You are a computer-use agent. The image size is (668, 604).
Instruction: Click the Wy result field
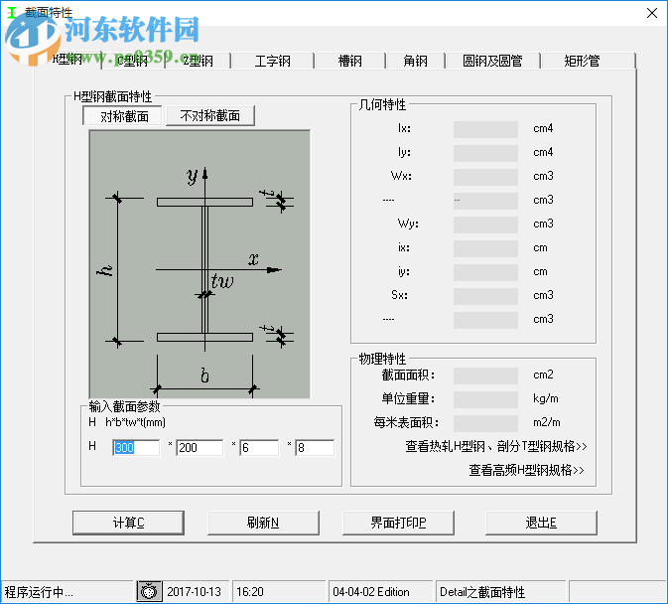pyautogui.click(x=485, y=225)
